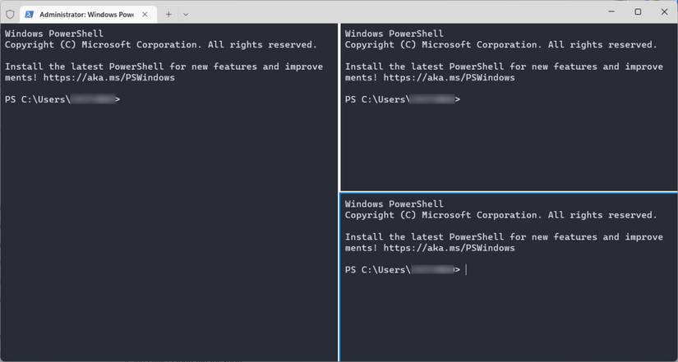Expand the new tab profile dropdown chevron
Viewport: 678px width, 362px height.
coord(186,14)
